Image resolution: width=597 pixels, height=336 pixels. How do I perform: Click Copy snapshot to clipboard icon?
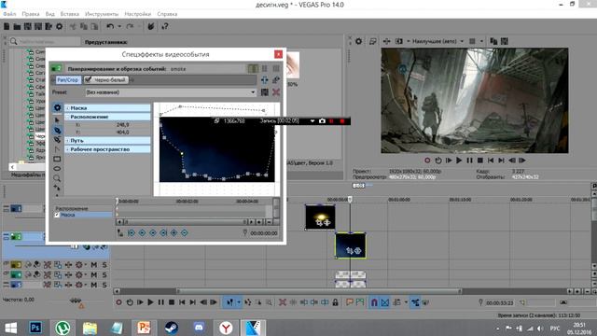pyautogui.click(x=493, y=41)
